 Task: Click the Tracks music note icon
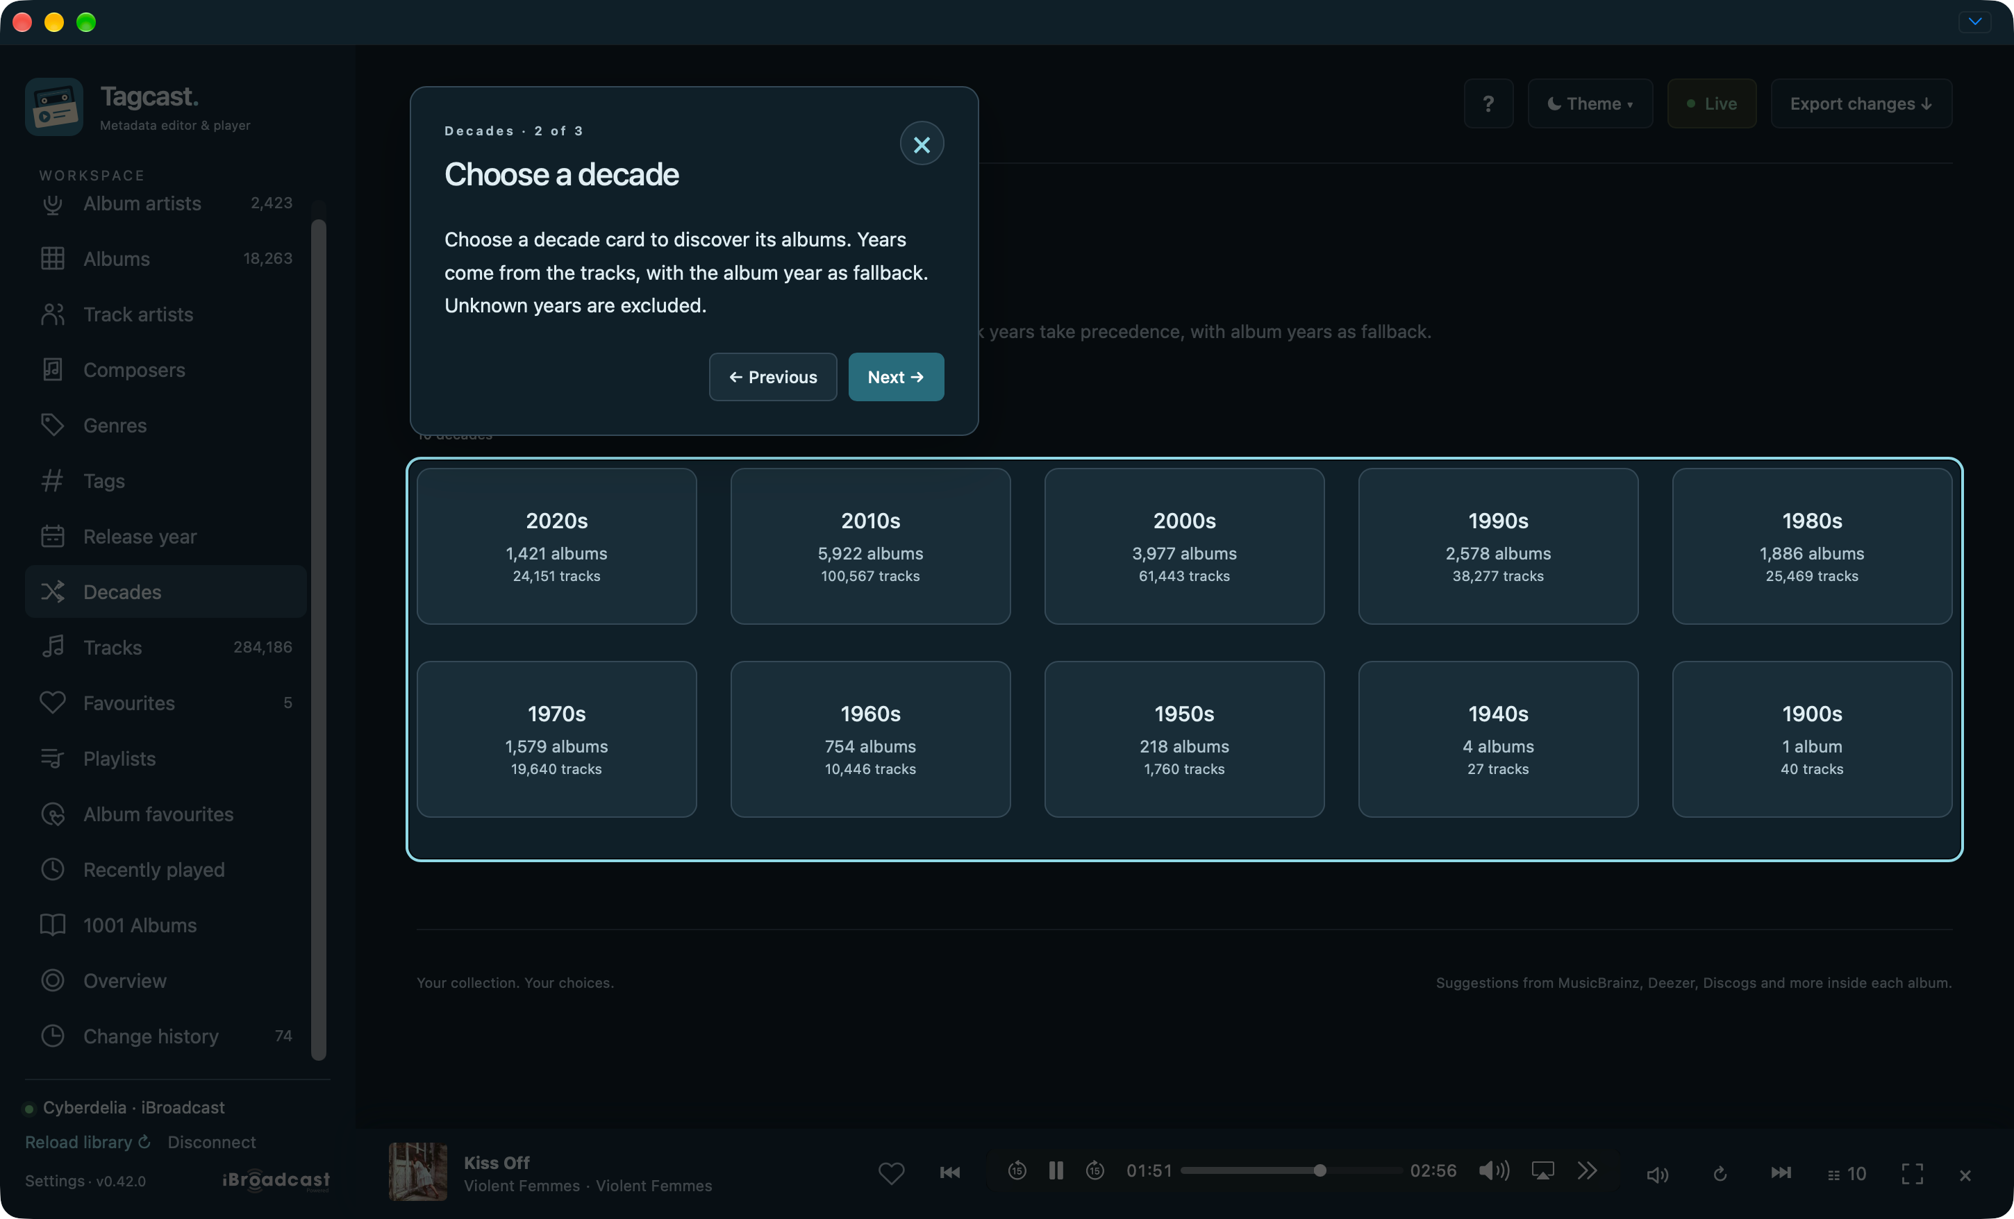tap(52, 647)
